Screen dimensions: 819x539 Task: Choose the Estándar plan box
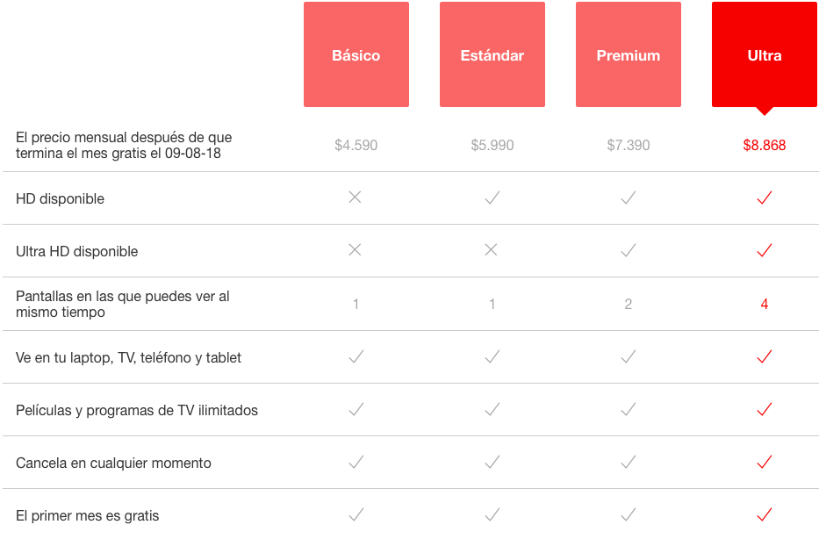(492, 54)
